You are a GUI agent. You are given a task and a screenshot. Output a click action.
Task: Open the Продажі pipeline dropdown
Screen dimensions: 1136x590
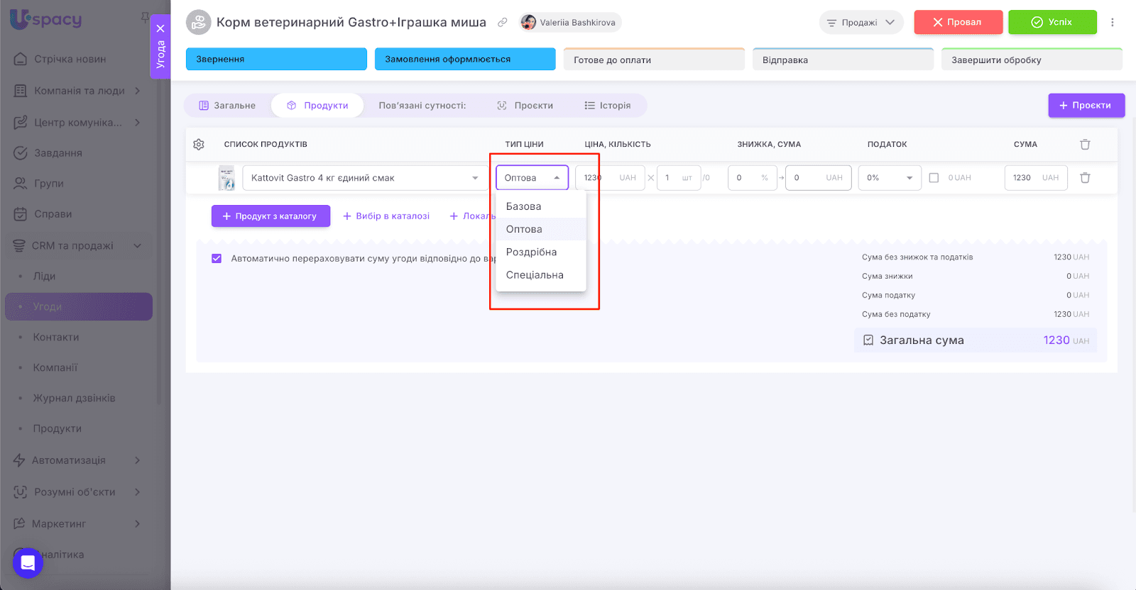pyautogui.click(x=861, y=23)
